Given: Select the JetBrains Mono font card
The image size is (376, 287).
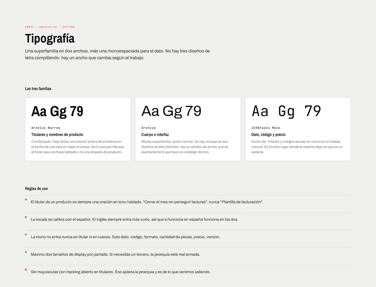Looking at the screenshot, I should 298,129.
